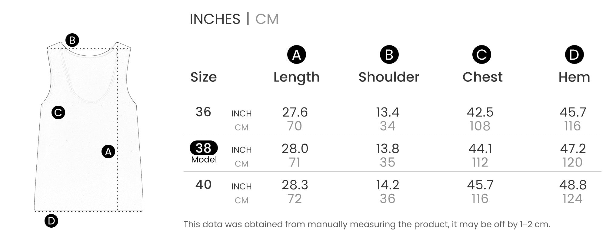This screenshot has height=244, width=606.
Task: Select size 36 row label
Action: (x=203, y=112)
